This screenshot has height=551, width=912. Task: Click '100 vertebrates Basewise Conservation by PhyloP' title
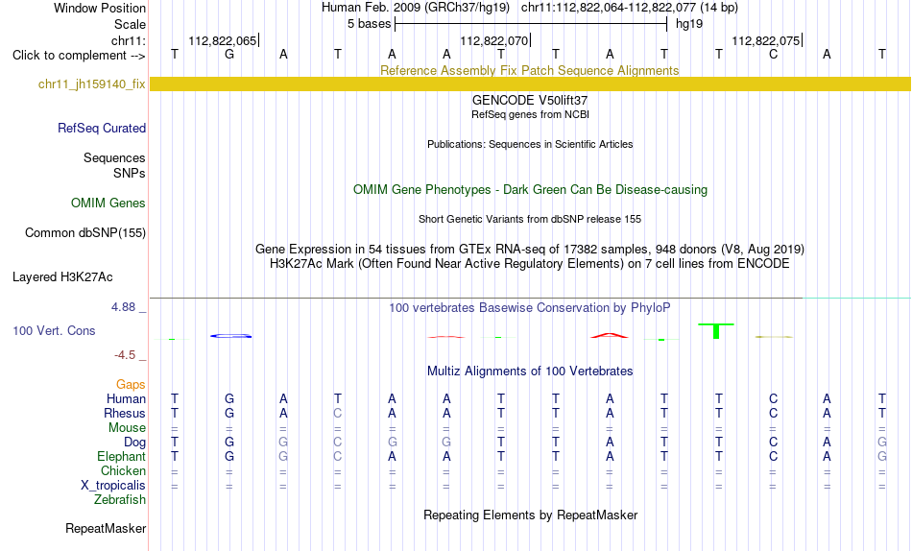[530, 308]
